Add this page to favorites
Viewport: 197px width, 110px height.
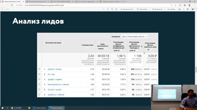point(175,5)
